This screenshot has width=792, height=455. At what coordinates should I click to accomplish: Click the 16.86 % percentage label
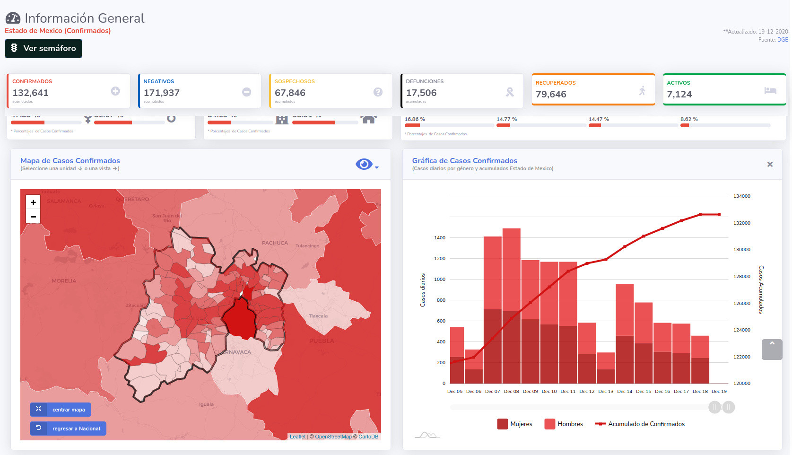tap(415, 119)
